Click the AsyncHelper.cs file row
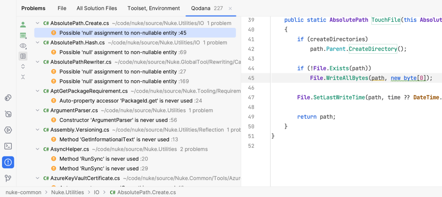 [x=135, y=149]
